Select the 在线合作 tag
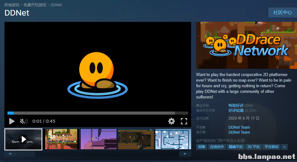Image resolution: width=297 pixels, height=162 pixels. [x=217, y=147]
